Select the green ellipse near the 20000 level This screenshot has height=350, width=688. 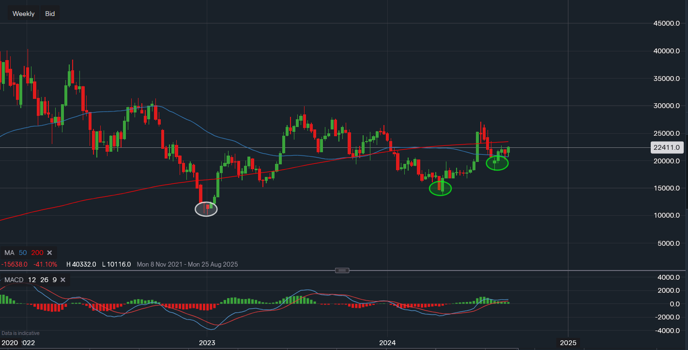pyautogui.click(x=497, y=163)
